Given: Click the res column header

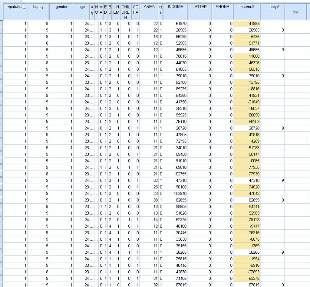Looking at the screenshot, I should (x=161, y=12).
